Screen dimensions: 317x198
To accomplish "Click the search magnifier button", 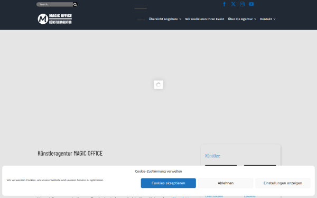I will coord(75,4).
